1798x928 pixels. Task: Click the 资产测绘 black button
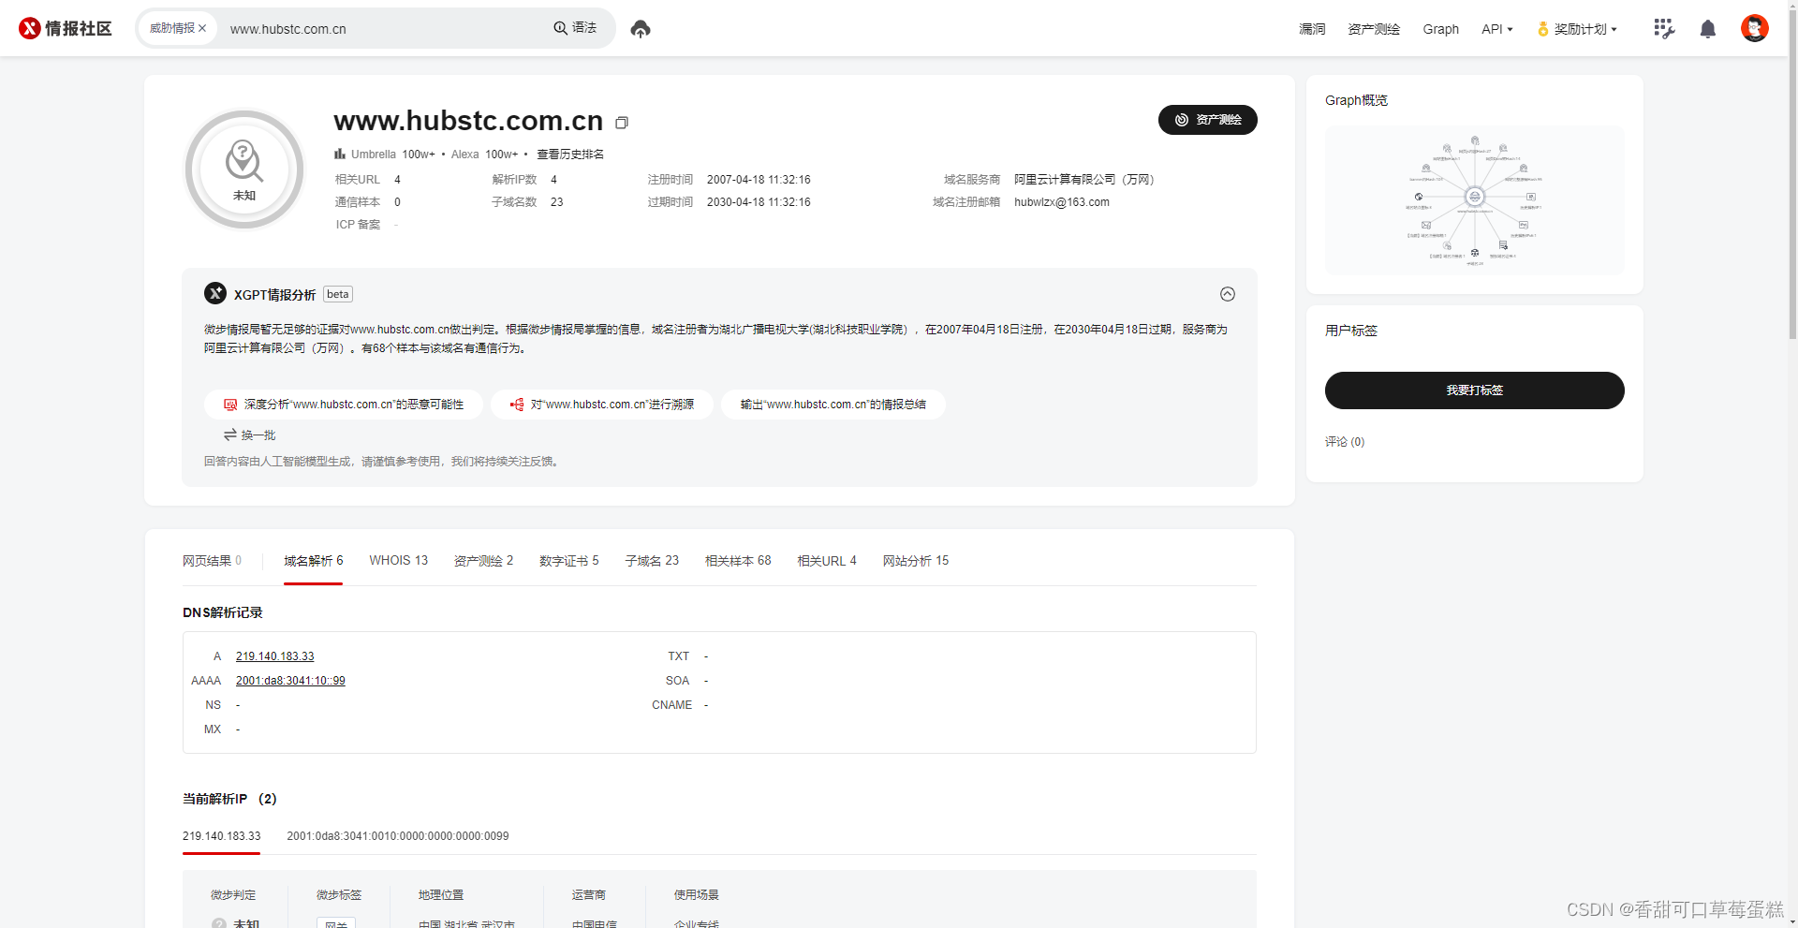coord(1207,120)
